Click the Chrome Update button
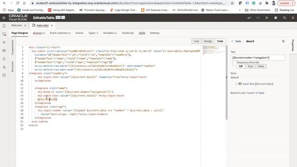The image size is (297, 167). [x=286, y=3]
